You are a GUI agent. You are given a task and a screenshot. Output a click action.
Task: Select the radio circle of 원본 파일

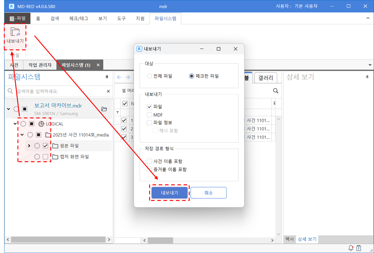tap(37, 146)
